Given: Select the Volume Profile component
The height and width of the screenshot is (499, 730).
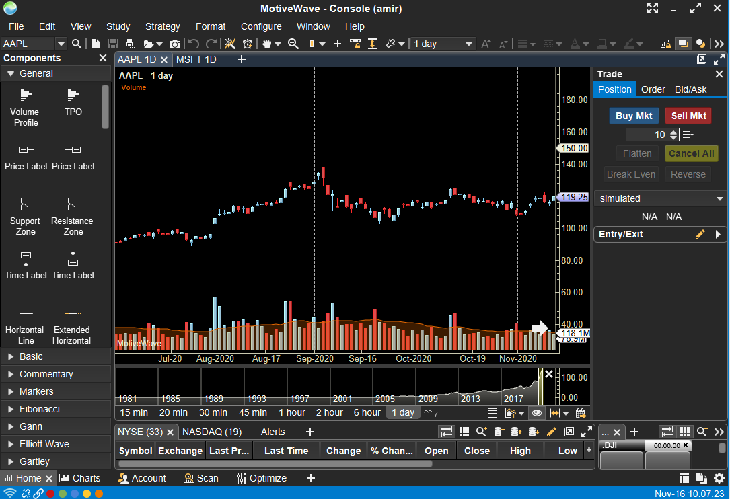Looking at the screenshot, I should [x=25, y=108].
